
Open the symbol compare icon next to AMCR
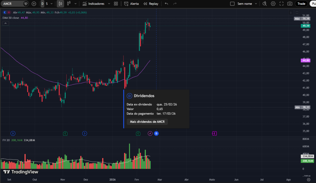point(25,4)
